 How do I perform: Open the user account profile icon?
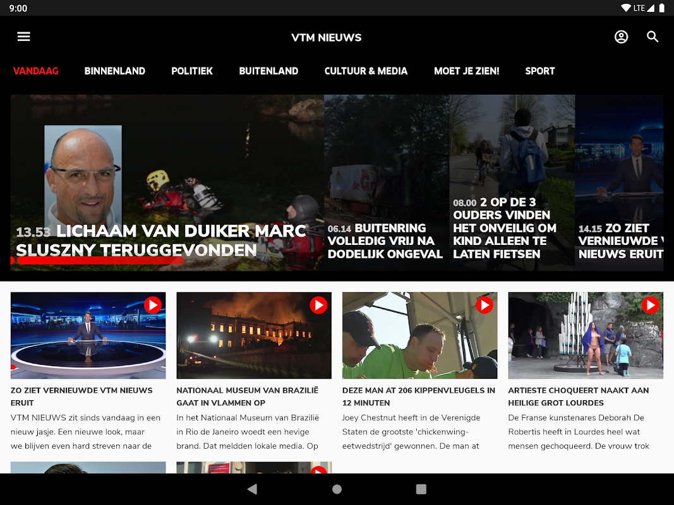tap(621, 37)
